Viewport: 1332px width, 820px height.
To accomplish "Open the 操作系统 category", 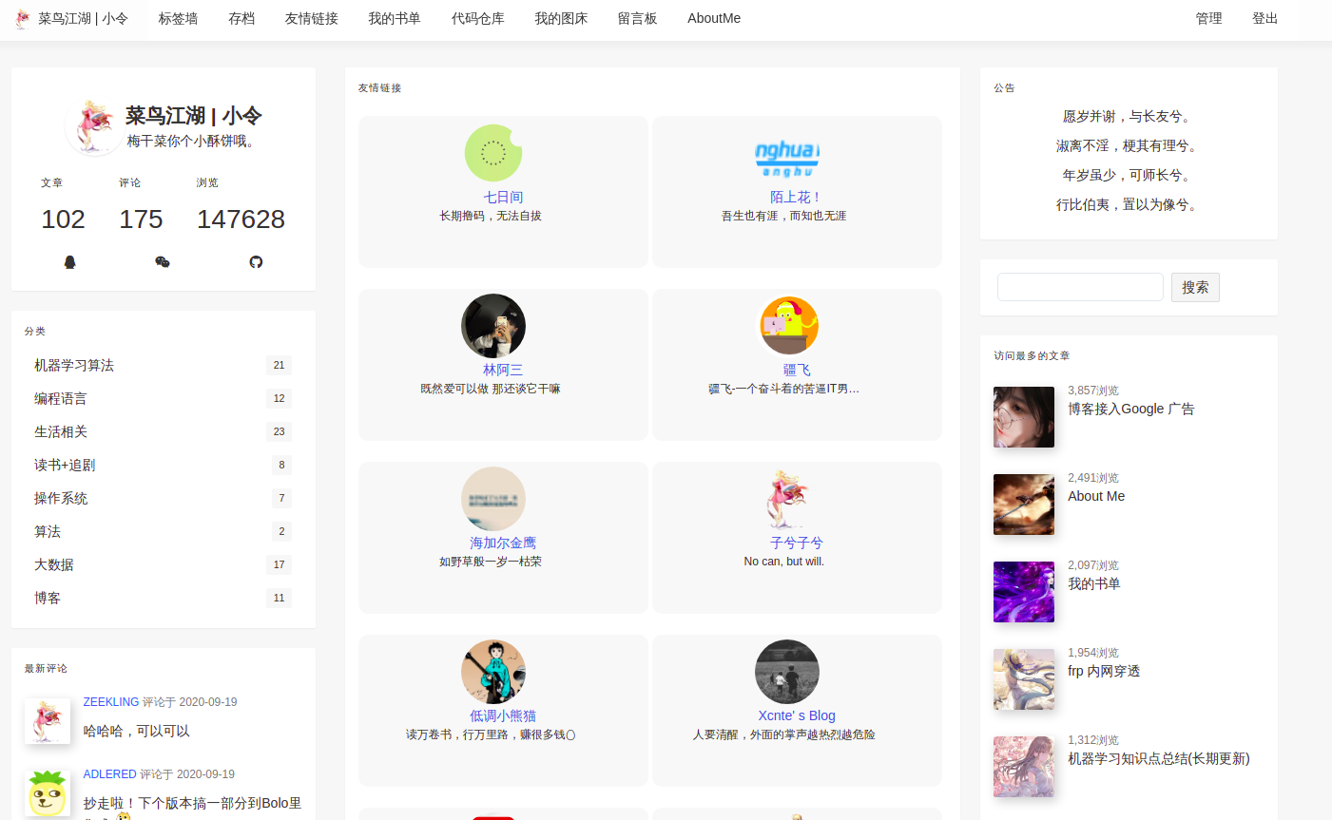I will pos(61,498).
